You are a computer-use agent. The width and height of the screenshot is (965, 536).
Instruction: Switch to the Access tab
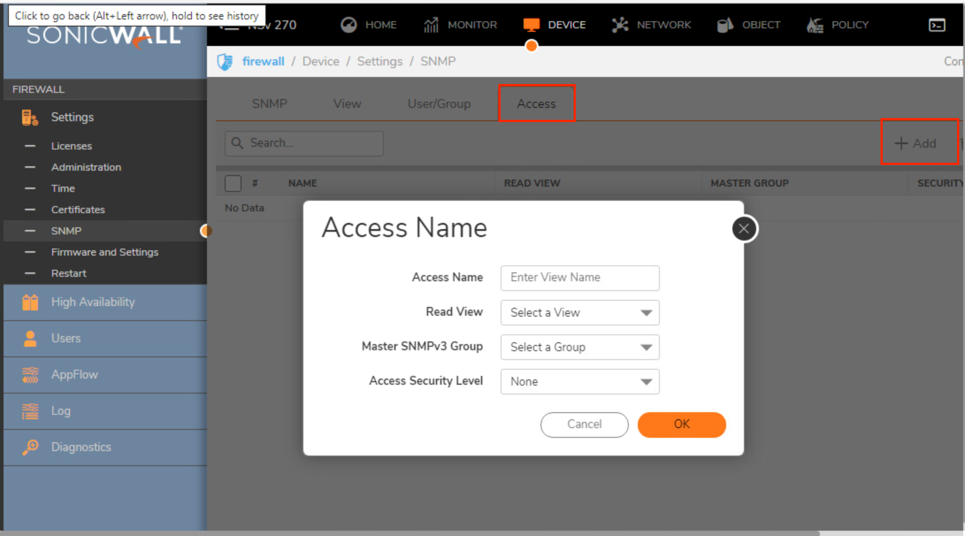pyautogui.click(x=536, y=103)
